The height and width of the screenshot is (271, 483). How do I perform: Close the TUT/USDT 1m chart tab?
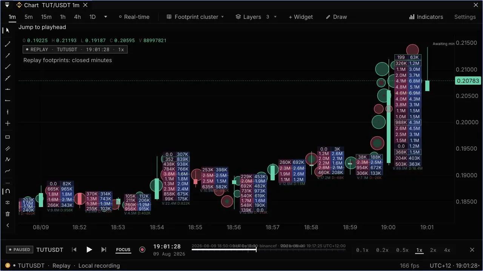coord(86,5)
